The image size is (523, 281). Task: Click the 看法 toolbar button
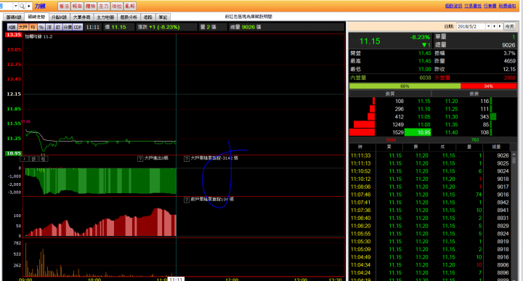point(64,7)
